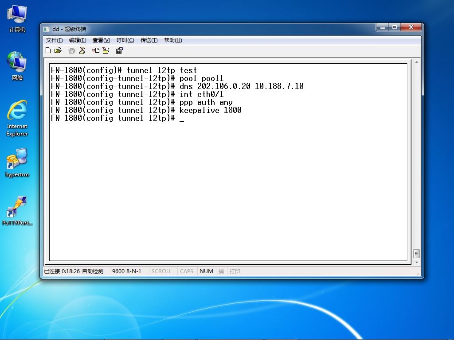The image size is (454, 340).
Task: Click the 'tunnel l2tp test' command line
Action: 124,70
